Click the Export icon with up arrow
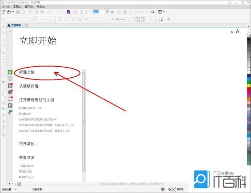This screenshot has width=251, height=193. (x=82, y=12)
